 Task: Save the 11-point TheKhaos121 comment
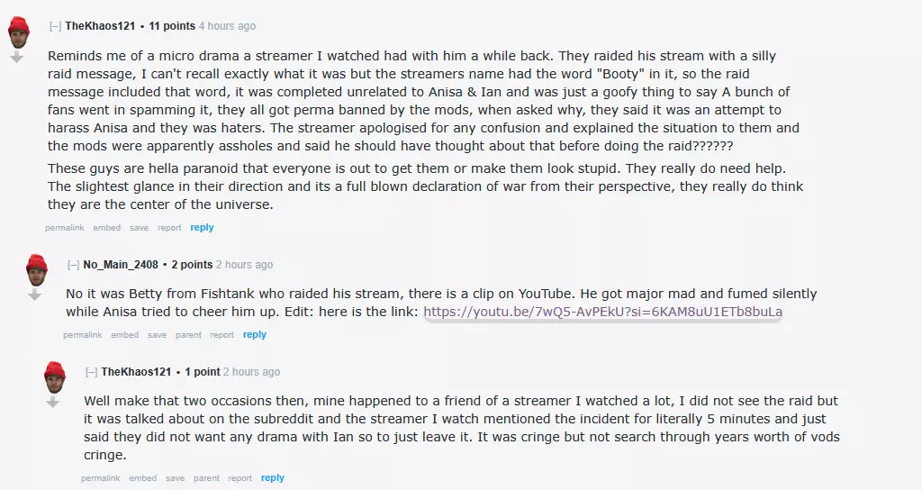point(139,228)
